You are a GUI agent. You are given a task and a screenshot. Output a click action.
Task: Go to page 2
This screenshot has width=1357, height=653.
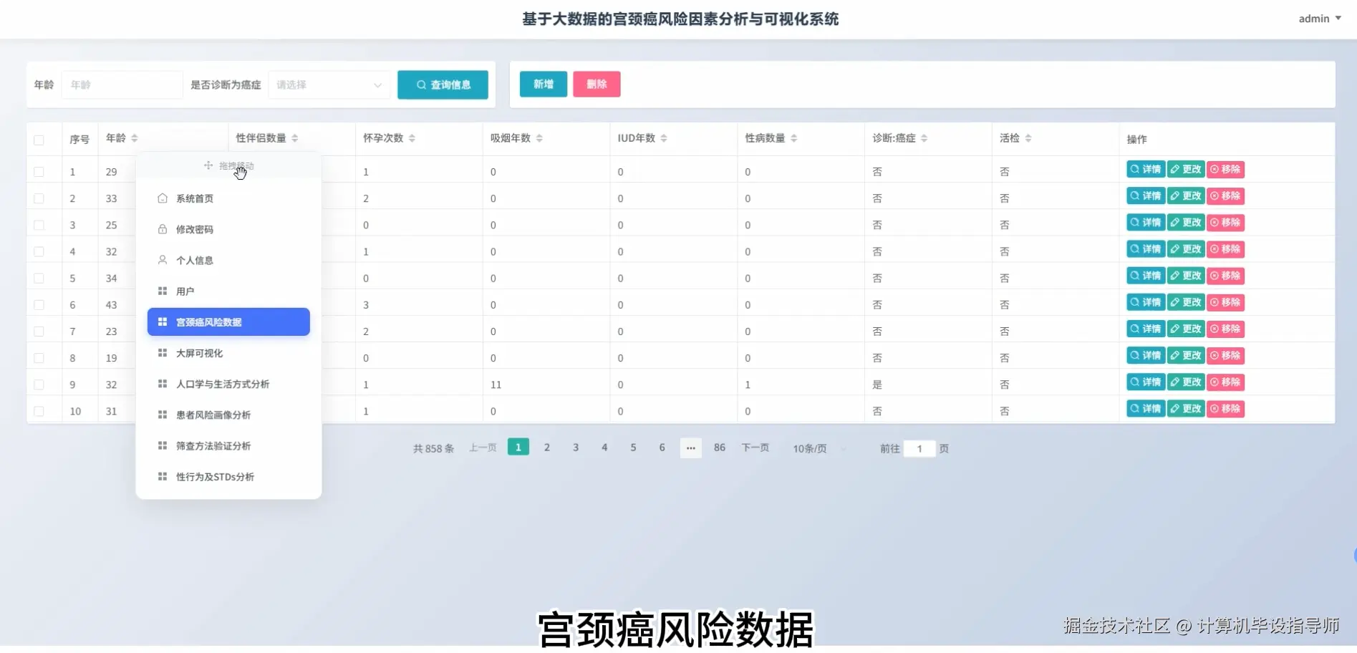point(547,447)
